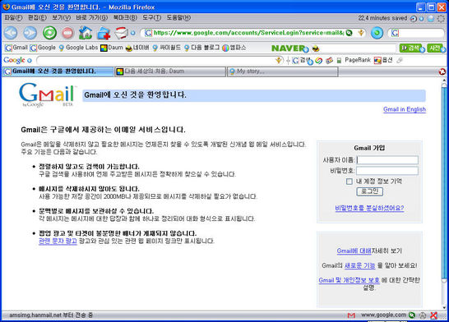The image size is (449, 322).
Task: Click the green magnifier icon in the status bar
Action: (x=412, y=315)
